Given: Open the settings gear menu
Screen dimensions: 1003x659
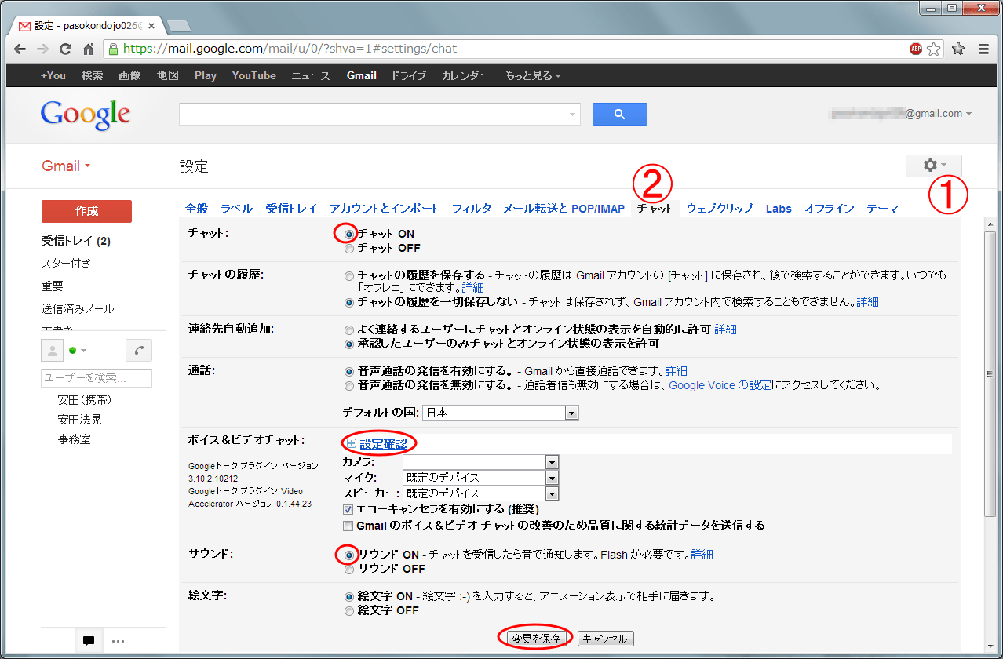Looking at the screenshot, I should 933,166.
